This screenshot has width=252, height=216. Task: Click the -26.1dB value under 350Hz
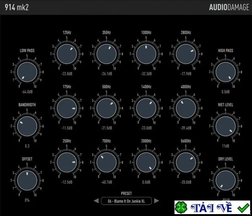[x=106, y=74]
